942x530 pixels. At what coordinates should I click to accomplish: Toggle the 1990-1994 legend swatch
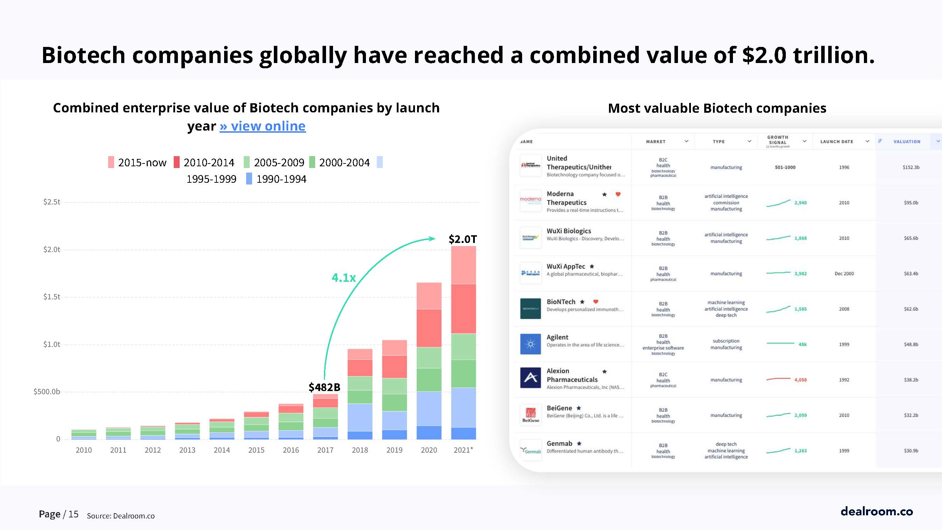[249, 179]
